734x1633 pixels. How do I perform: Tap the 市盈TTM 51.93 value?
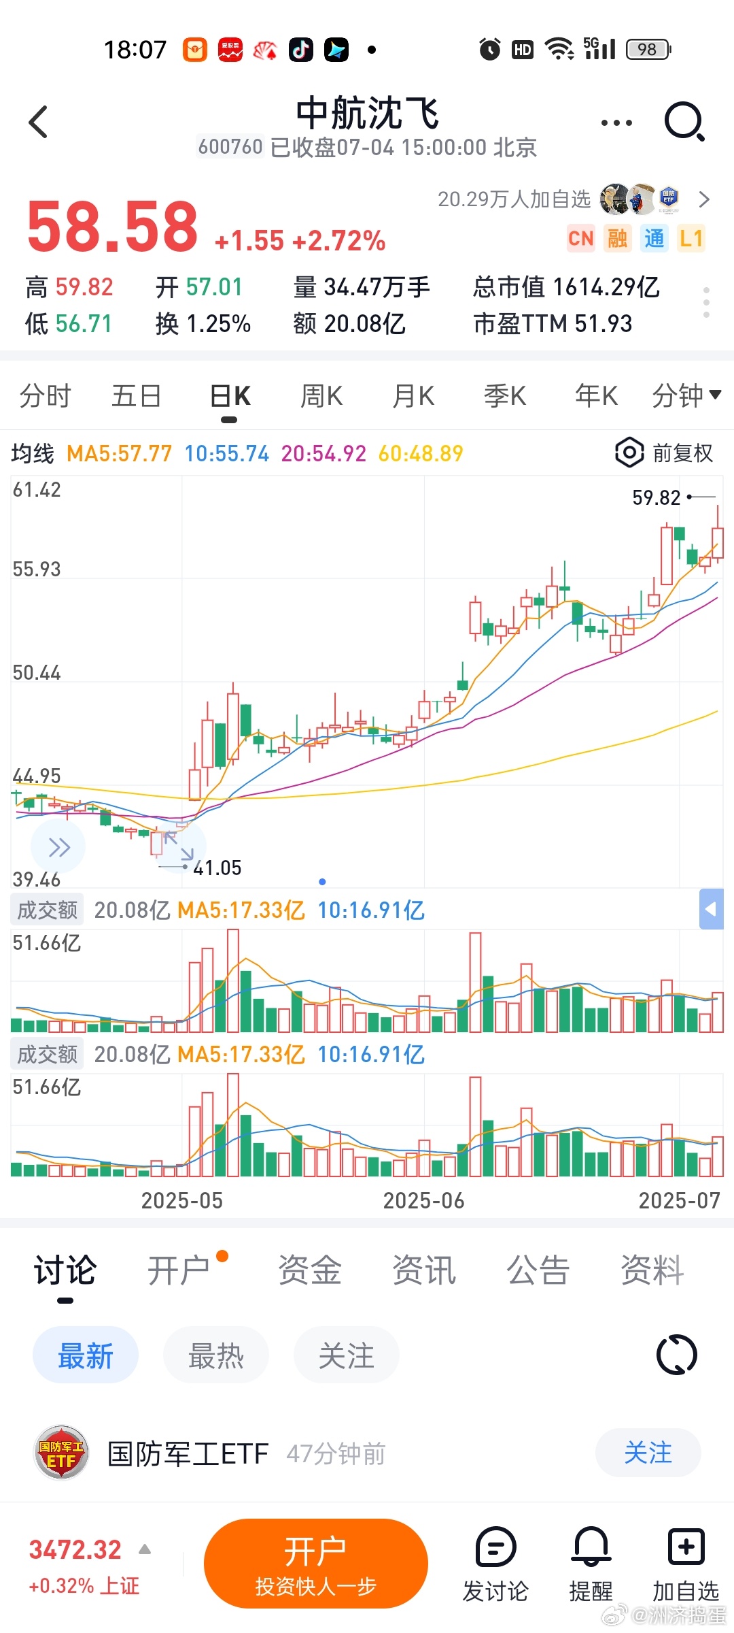pos(553,324)
